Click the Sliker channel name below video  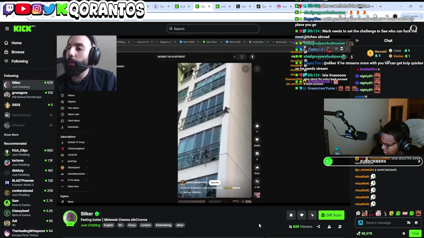pyautogui.click(x=87, y=214)
